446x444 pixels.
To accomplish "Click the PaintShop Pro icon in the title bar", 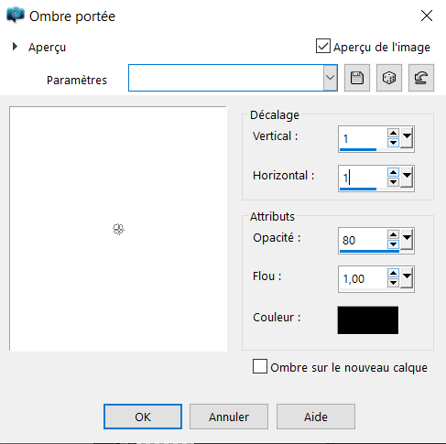I will (16, 16).
